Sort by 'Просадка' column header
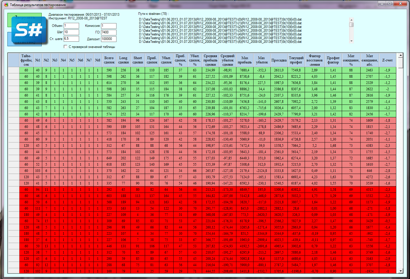The image size is (410, 279). (279, 60)
